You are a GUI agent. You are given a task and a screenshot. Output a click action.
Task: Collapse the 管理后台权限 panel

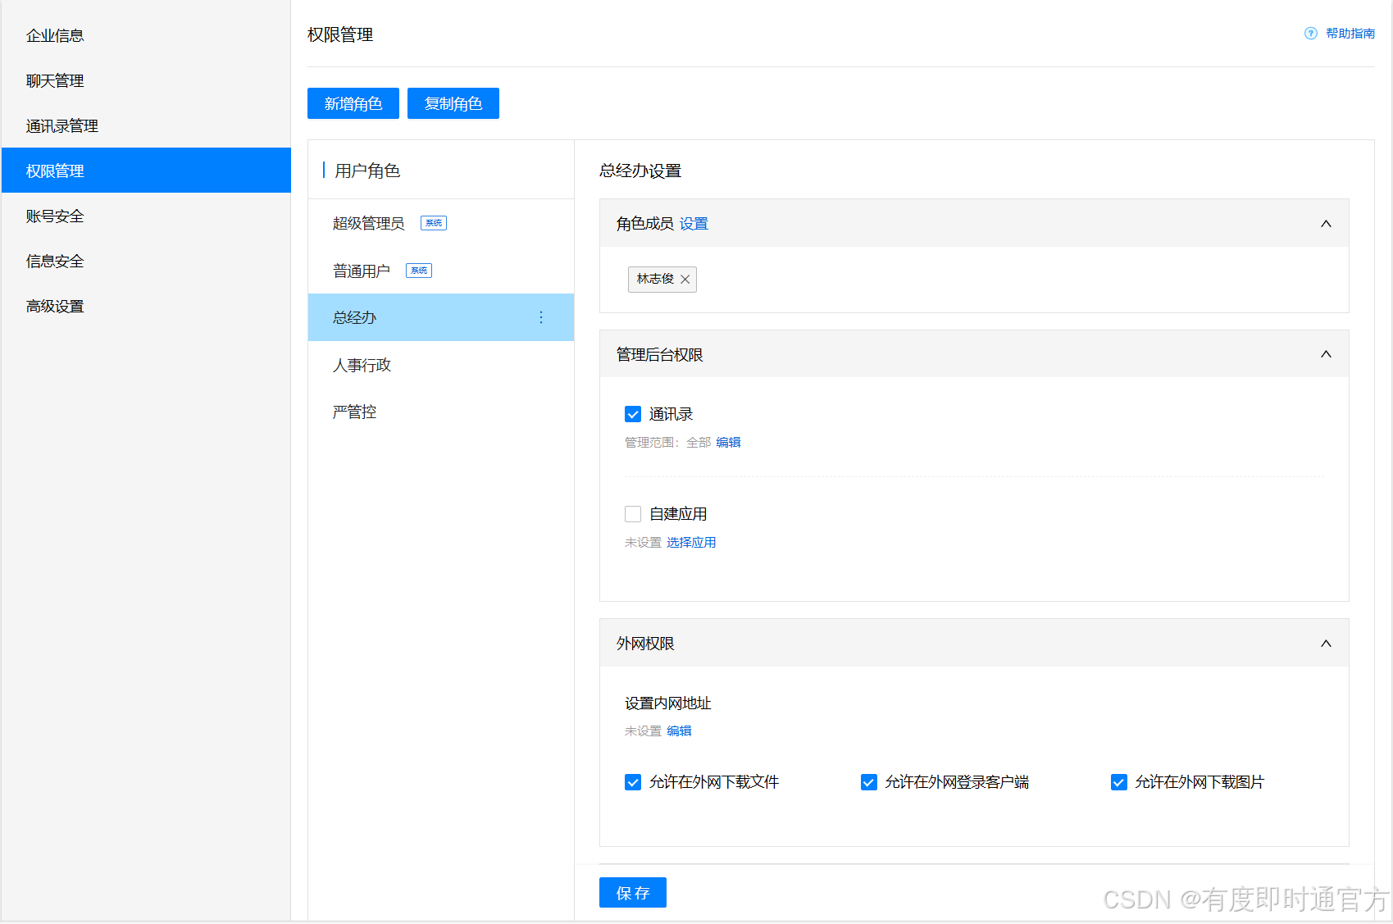[x=1326, y=354]
